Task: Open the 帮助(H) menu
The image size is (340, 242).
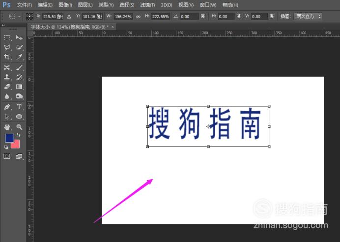Action: point(230,5)
